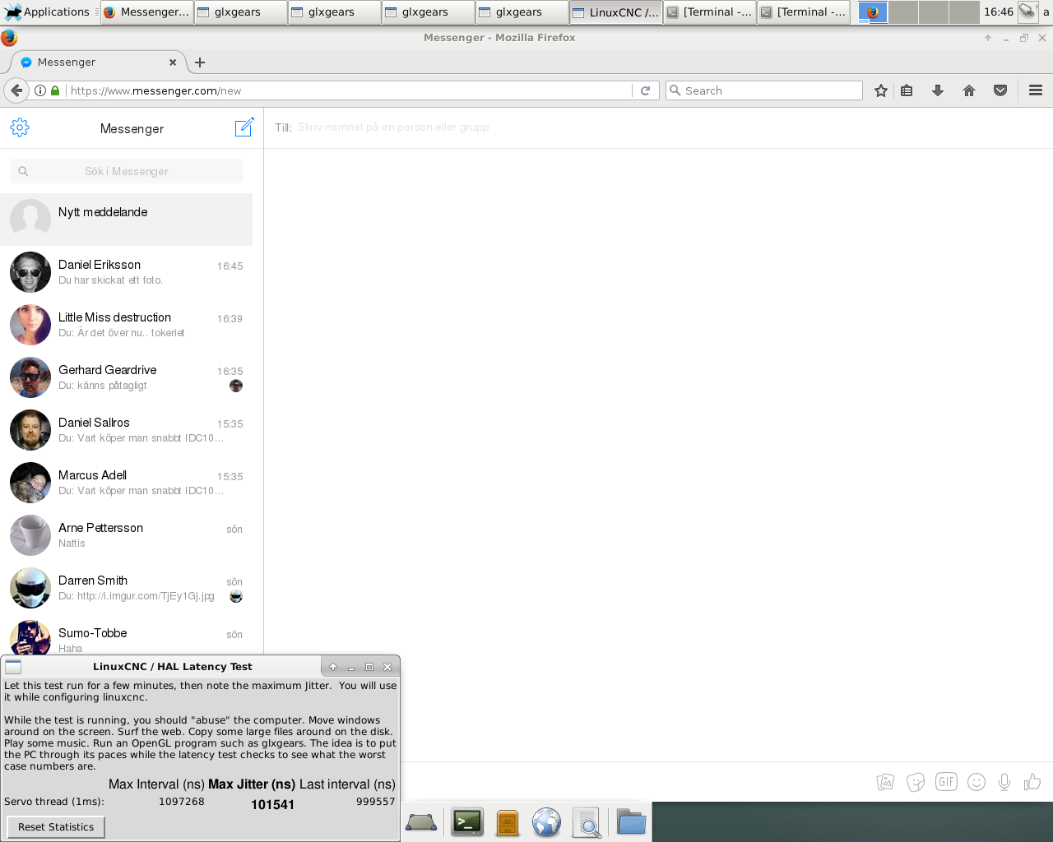
Task: Click the Firefox Search box
Action: (x=764, y=90)
